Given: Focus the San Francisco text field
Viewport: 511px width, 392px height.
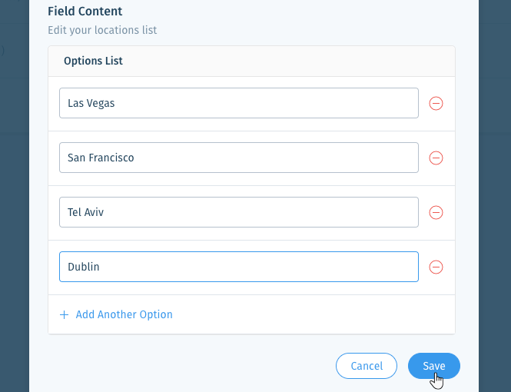Looking at the screenshot, I should click(x=239, y=158).
